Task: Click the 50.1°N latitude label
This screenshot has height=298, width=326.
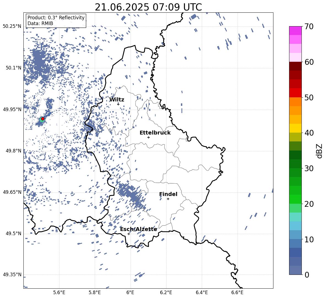Action: point(13,68)
